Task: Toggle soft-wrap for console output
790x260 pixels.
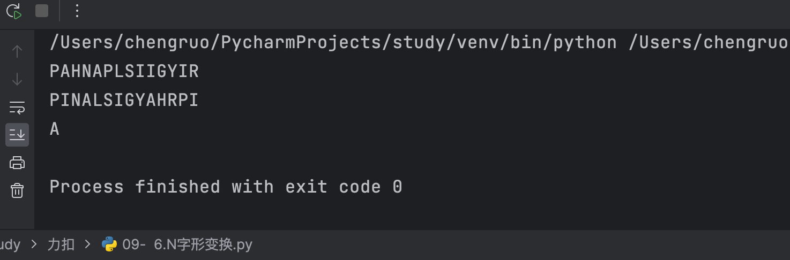Action: pos(17,107)
